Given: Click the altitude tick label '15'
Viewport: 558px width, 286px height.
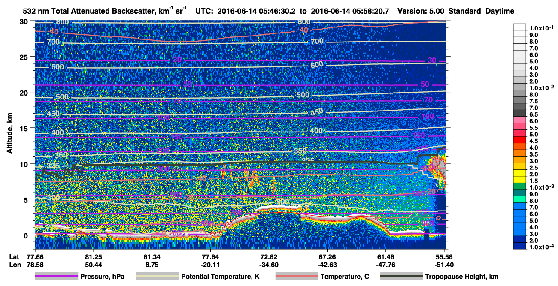Looking at the screenshot, I should 24,128.
